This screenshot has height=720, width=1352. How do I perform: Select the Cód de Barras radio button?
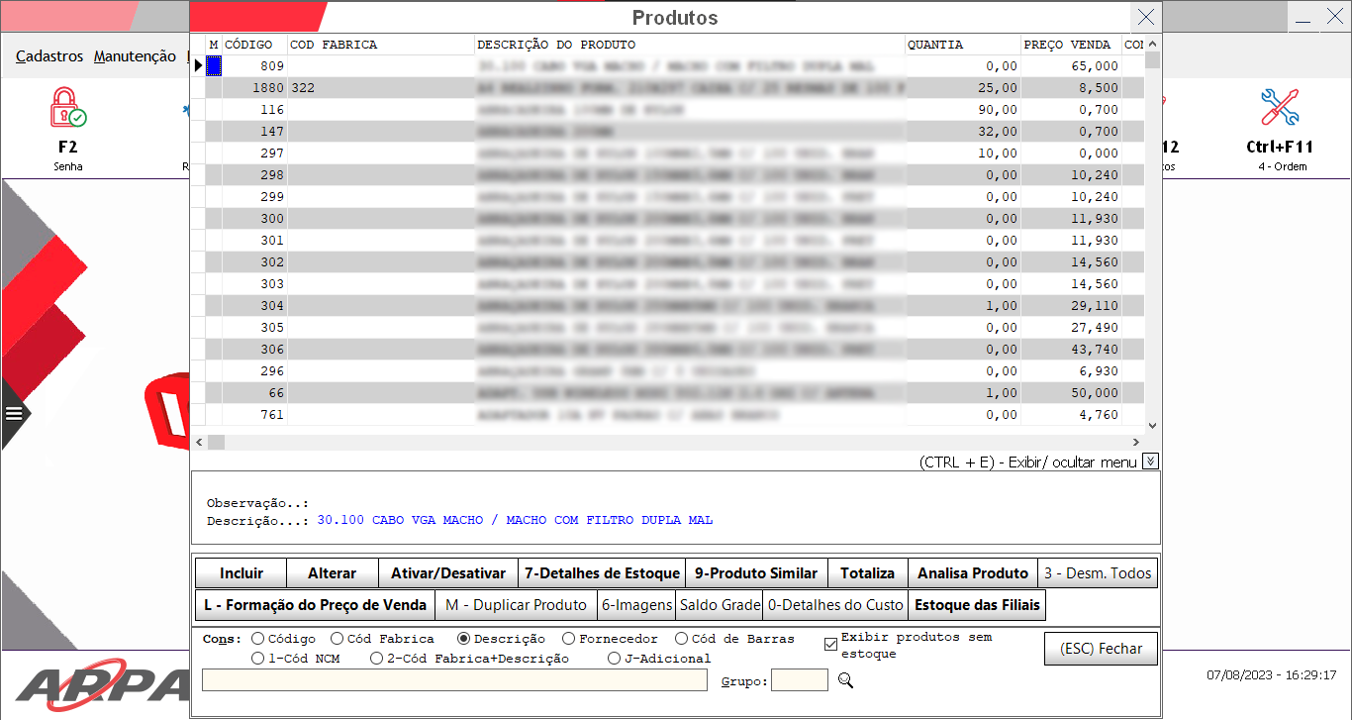(681, 639)
